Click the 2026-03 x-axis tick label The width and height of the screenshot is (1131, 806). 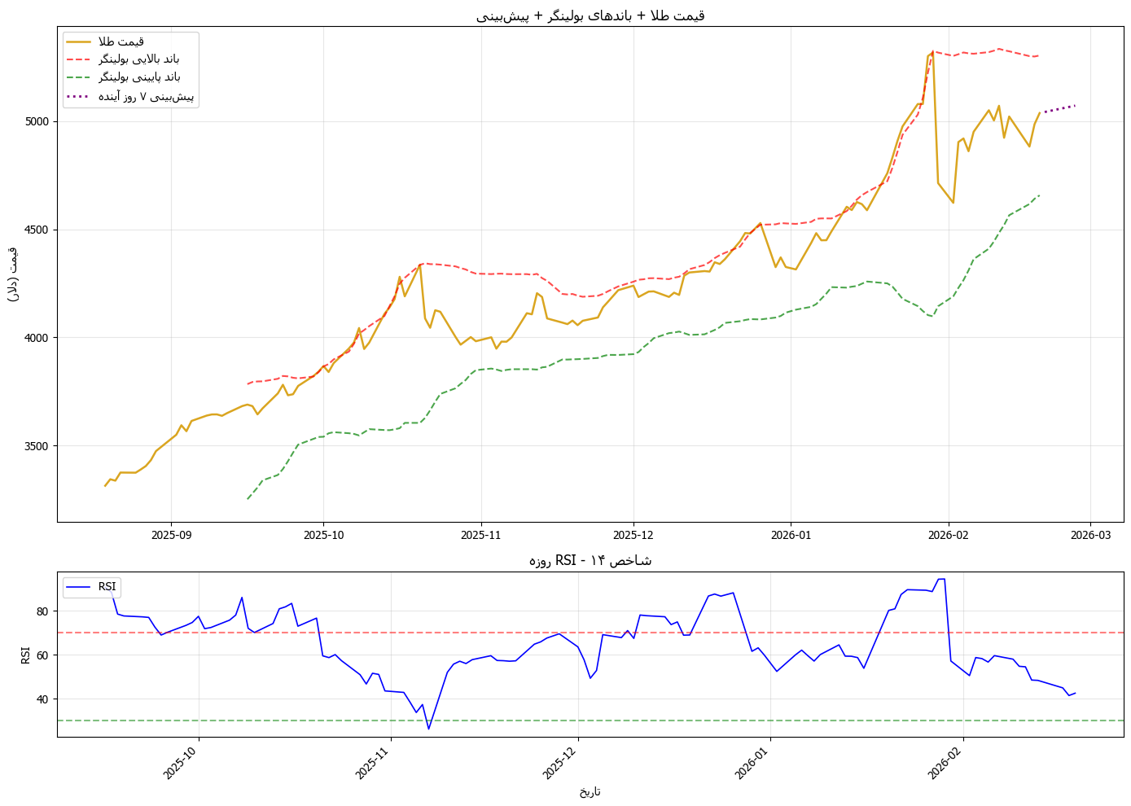click(x=1090, y=535)
